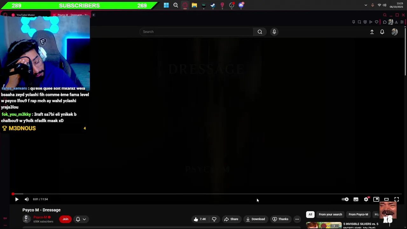Click the YouTube search magnifier button
The image size is (407, 229).
pos(260,32)
